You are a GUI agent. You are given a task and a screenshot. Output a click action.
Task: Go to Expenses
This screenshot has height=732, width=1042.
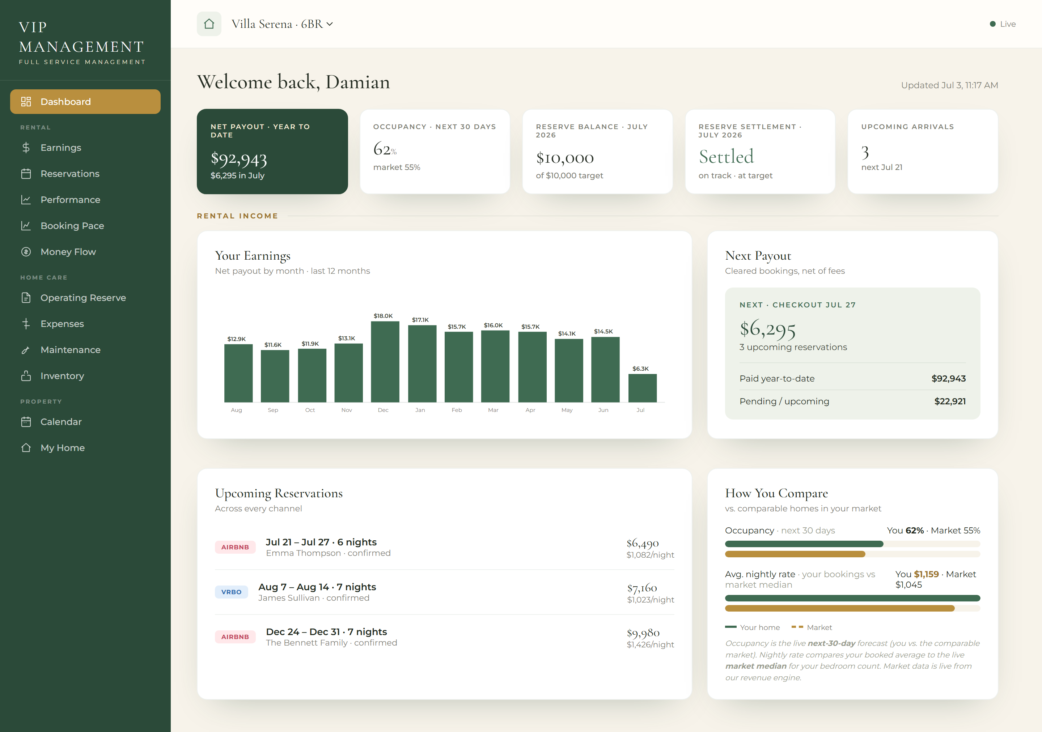pos(85,324)
